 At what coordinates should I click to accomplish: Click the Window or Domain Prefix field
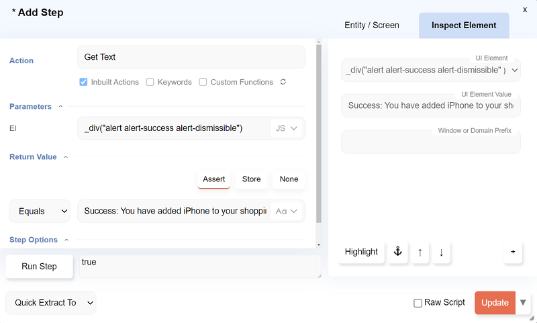430,142
